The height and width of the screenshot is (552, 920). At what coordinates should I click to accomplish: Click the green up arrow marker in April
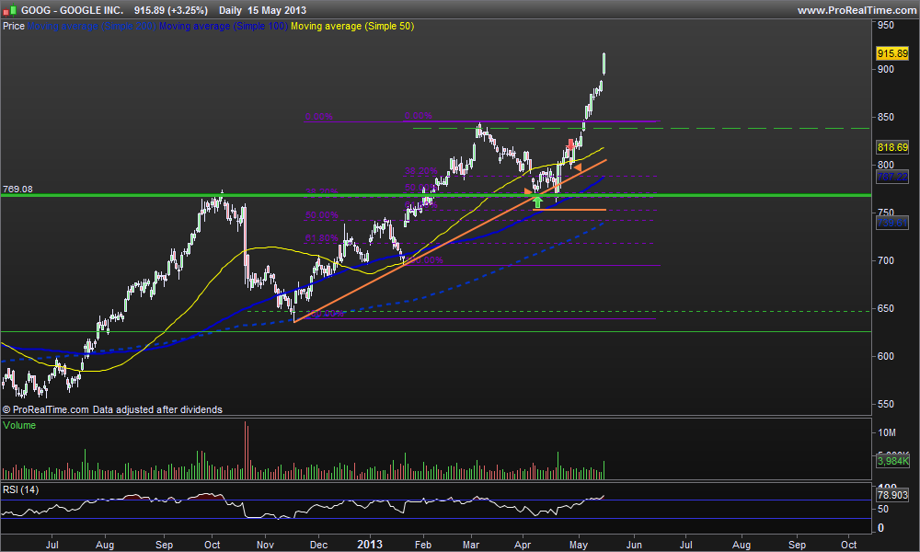pyautogui.click(x=537, y=203)
